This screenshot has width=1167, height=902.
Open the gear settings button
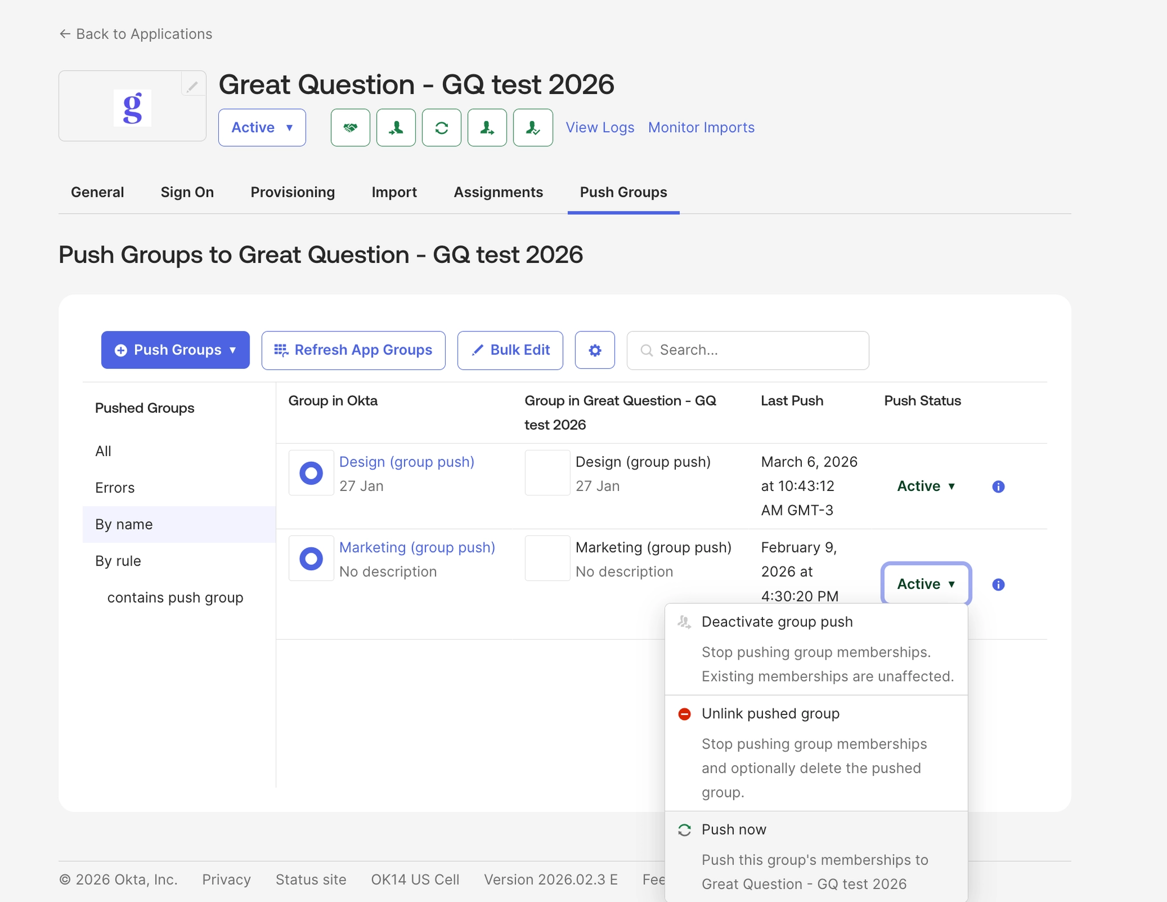click(594, 350)
